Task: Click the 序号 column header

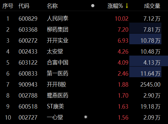Action: [x=8, y=6]
